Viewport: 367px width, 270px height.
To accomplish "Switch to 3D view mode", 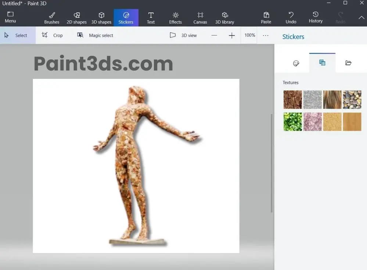I will (x=185, y=35).
